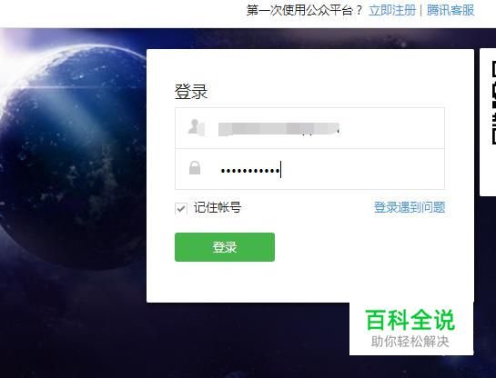Toggle the 记住帐号 checkbox
This screenshot has height=378, width=496.
click(x=181, y=208)
